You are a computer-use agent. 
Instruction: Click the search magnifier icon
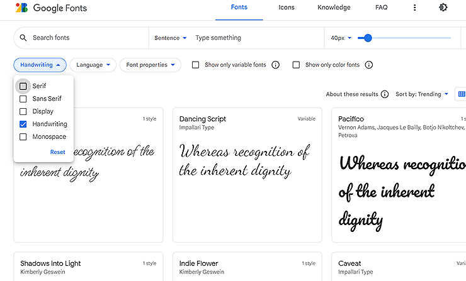(x=23, y=38)
